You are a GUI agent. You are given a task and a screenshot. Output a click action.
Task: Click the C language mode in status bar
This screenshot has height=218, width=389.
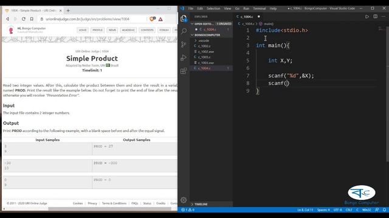click(x=357, y=210)
